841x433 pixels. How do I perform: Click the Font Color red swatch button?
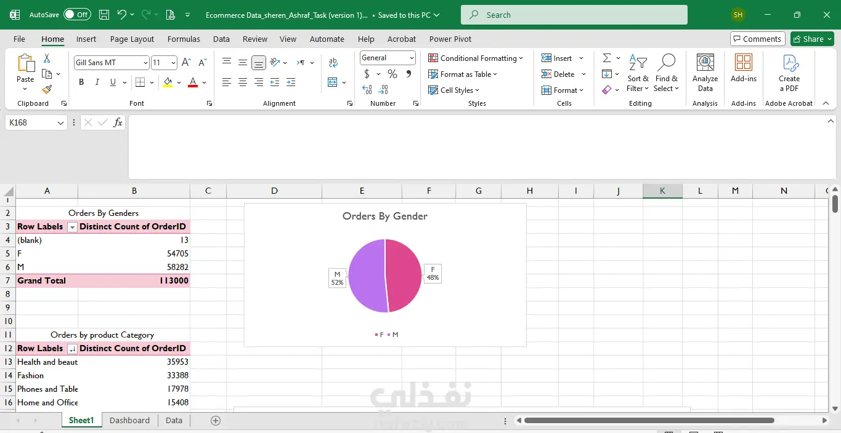click(x=193, y=82)
